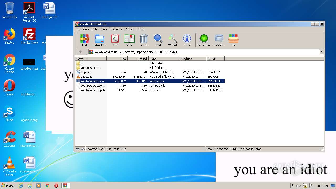Screen dimensions: 336x189
Task: Sort by Modified column header
Action: click(x=193, y=59)
